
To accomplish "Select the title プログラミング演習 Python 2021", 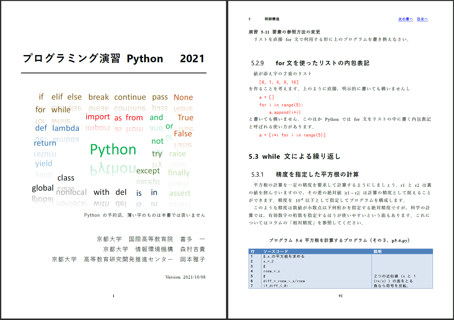I will pyautogui.click(x=113, y=59).
